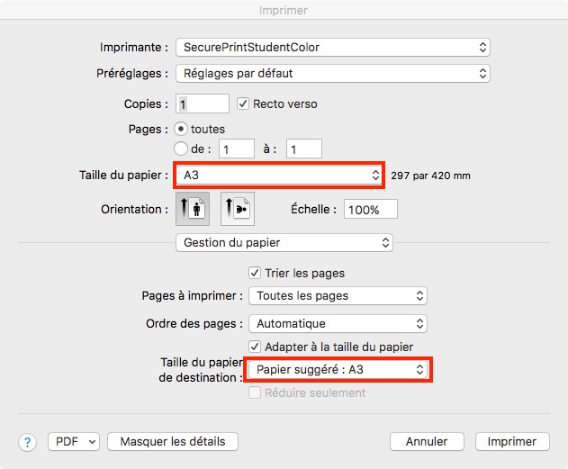Click the help question mark button
This screenshot has width=568, height=469.
[x=28, y=442]
